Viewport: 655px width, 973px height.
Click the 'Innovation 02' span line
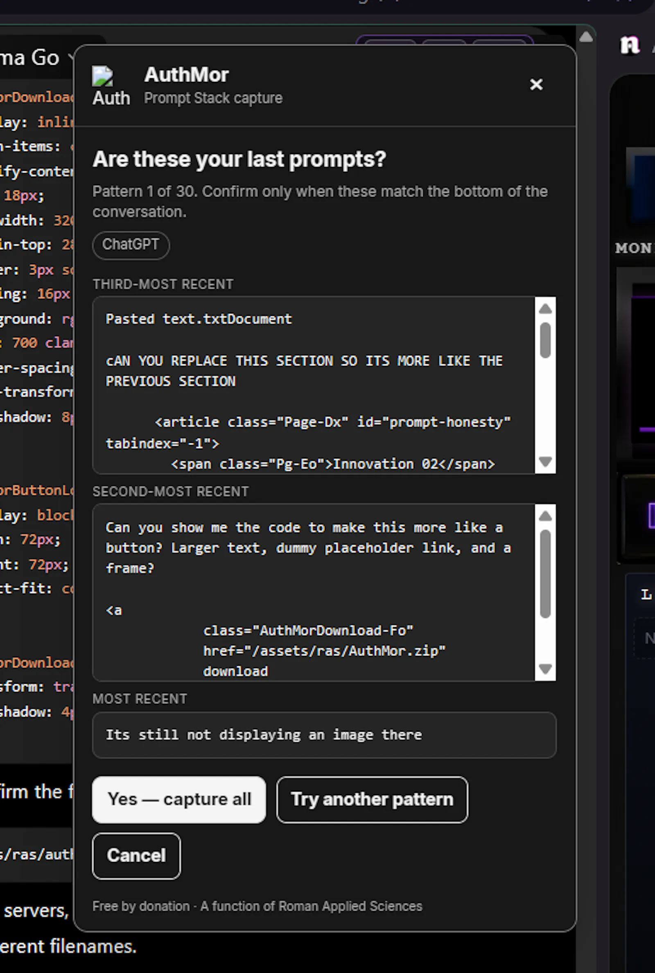(x=332, y=464)
